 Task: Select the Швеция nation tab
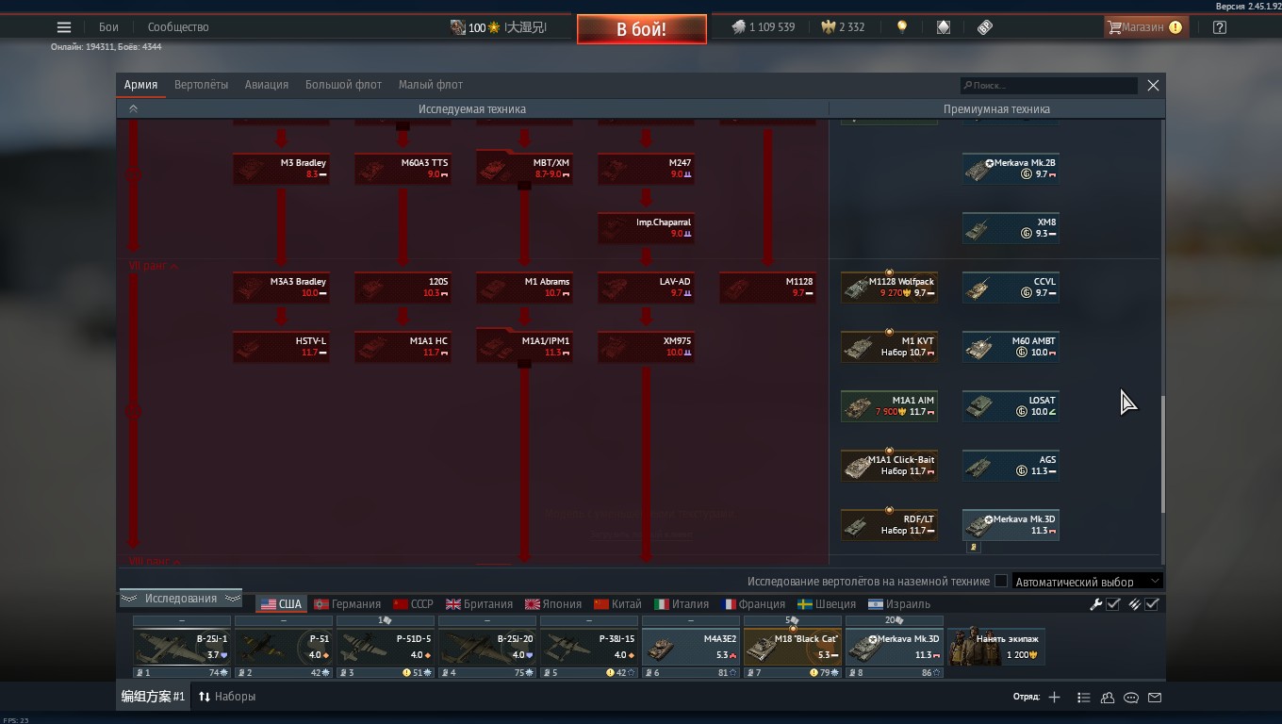tap(827, 604)
